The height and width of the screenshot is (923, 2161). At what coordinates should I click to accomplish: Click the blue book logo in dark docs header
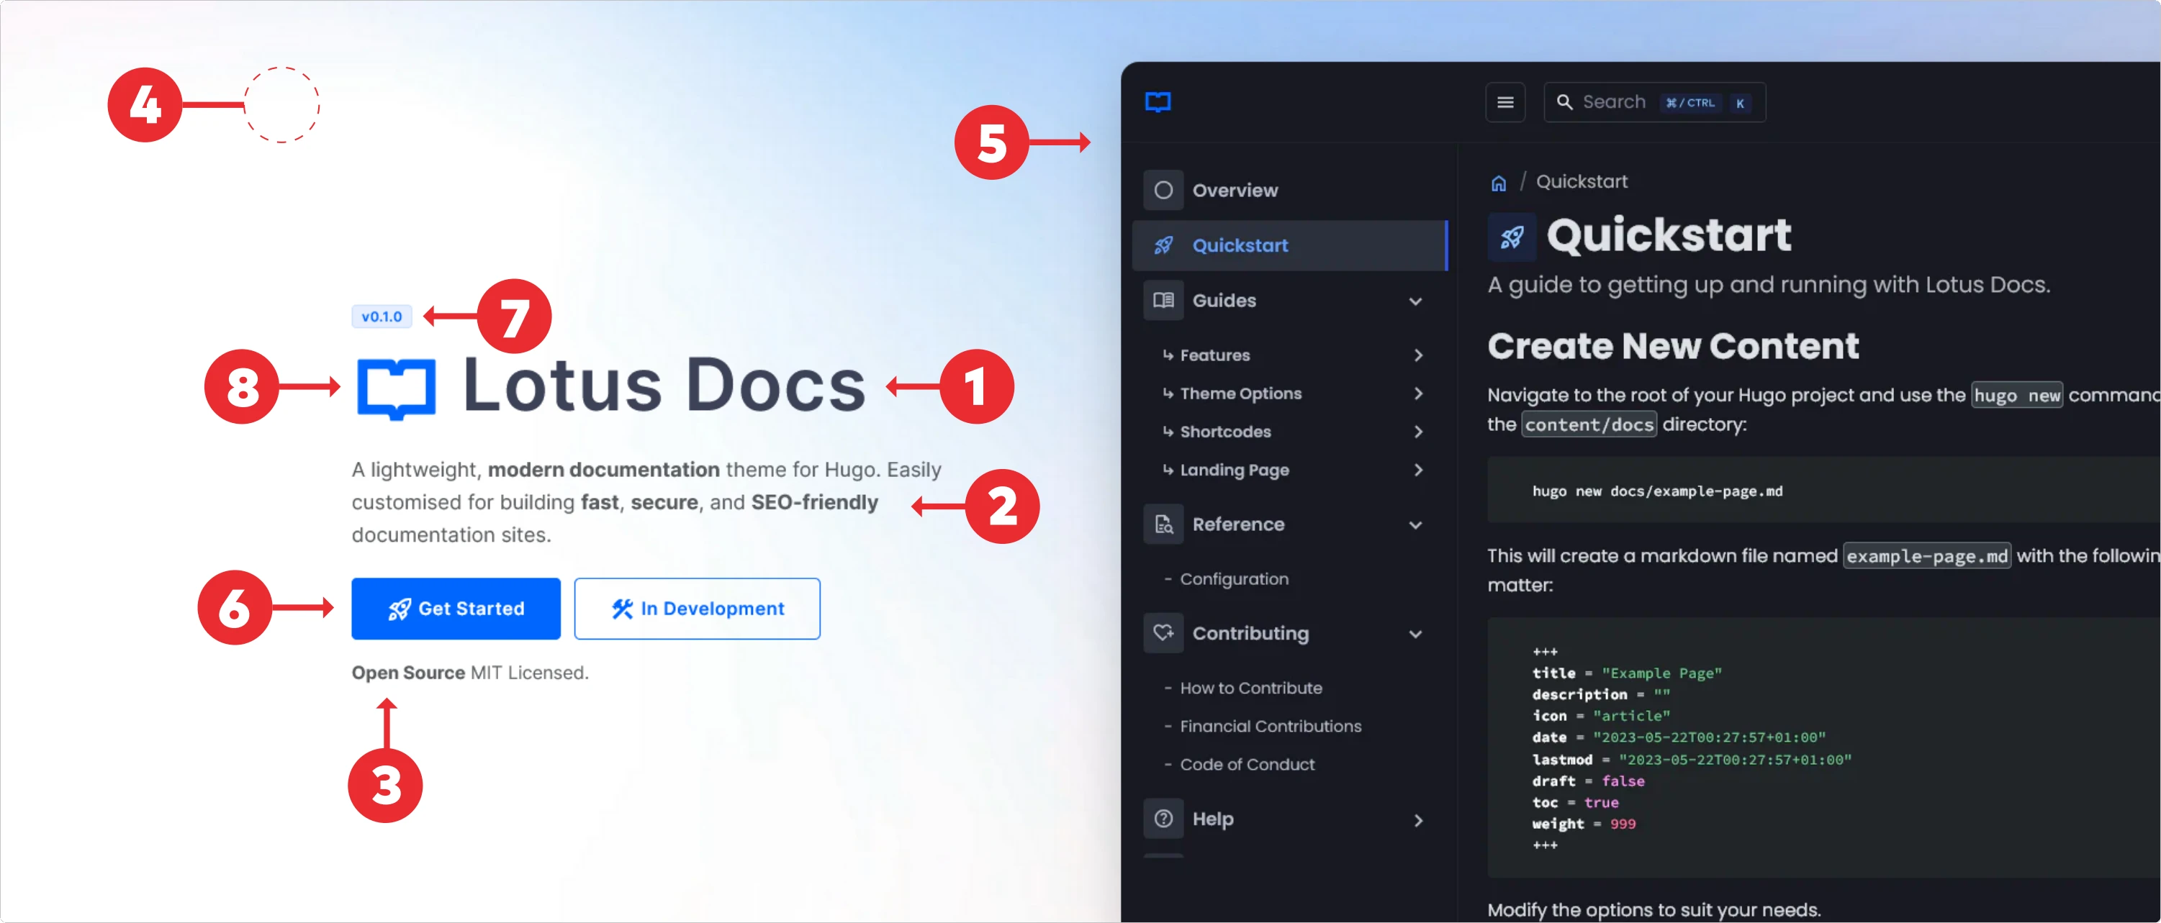[x=1158, y=102]
